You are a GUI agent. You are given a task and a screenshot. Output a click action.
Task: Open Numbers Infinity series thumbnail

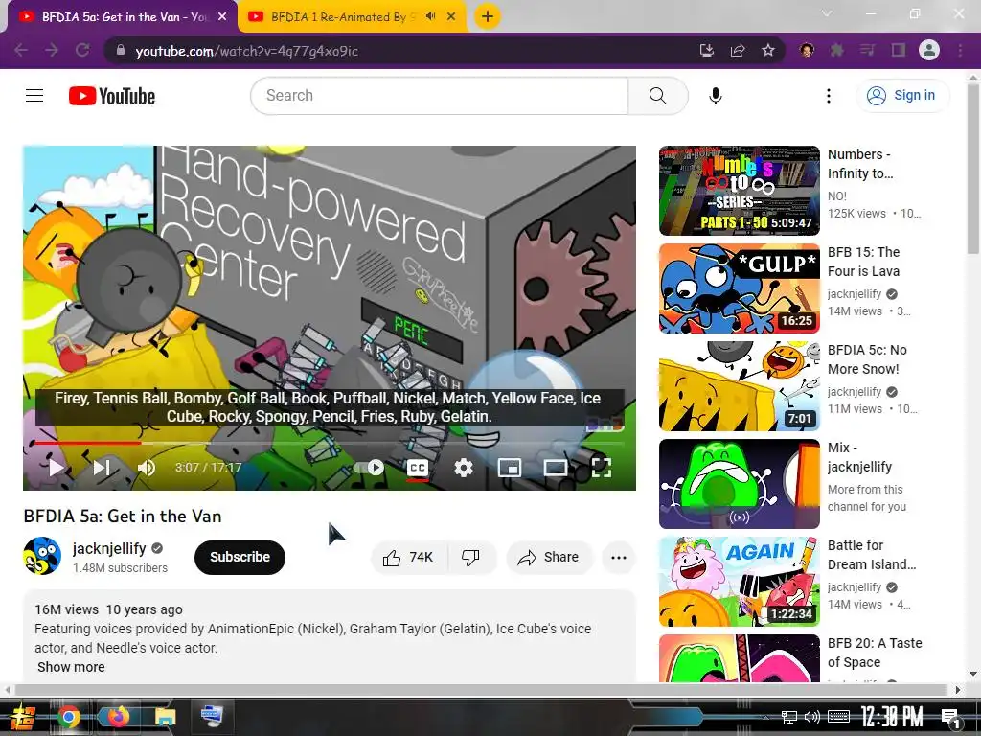tap(740, 191)
